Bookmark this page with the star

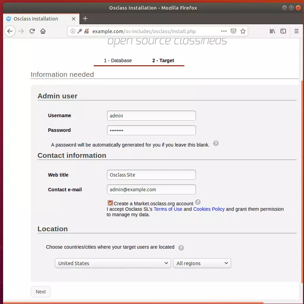243,31
